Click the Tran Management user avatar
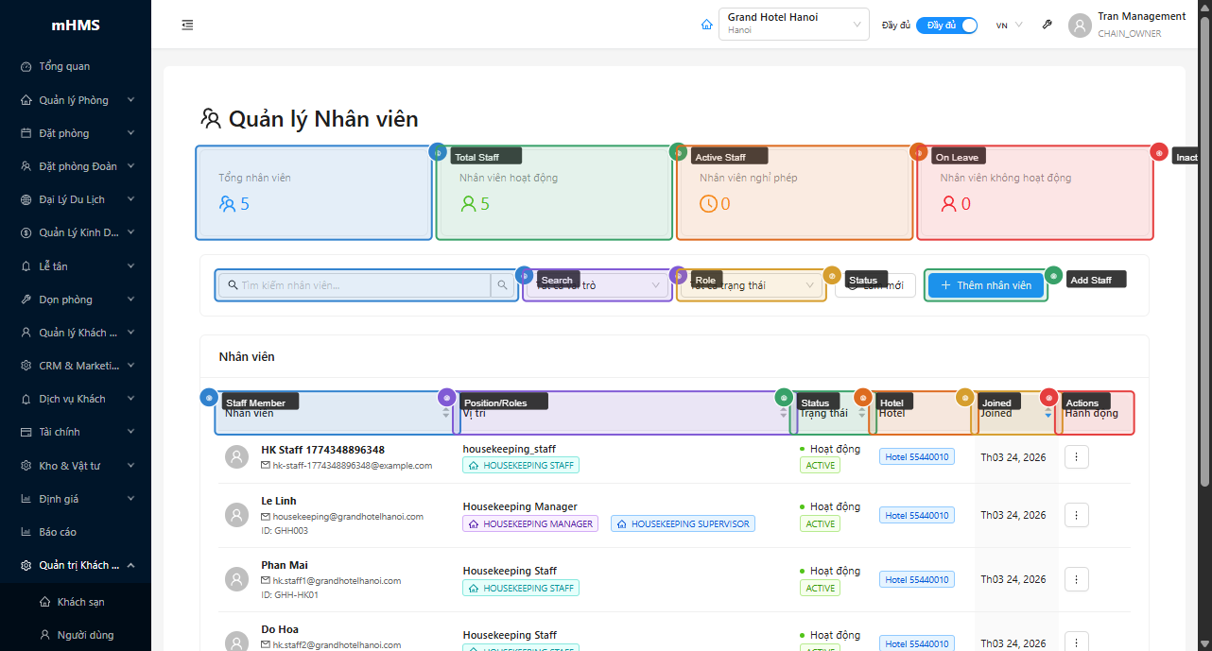The height and width of the screenshot is (651, 1212). pyautogui.click(x=1080, y=26)
